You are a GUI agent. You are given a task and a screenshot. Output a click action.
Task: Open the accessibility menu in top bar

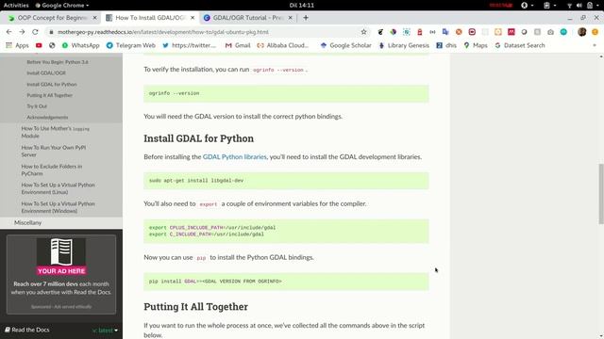527,6
